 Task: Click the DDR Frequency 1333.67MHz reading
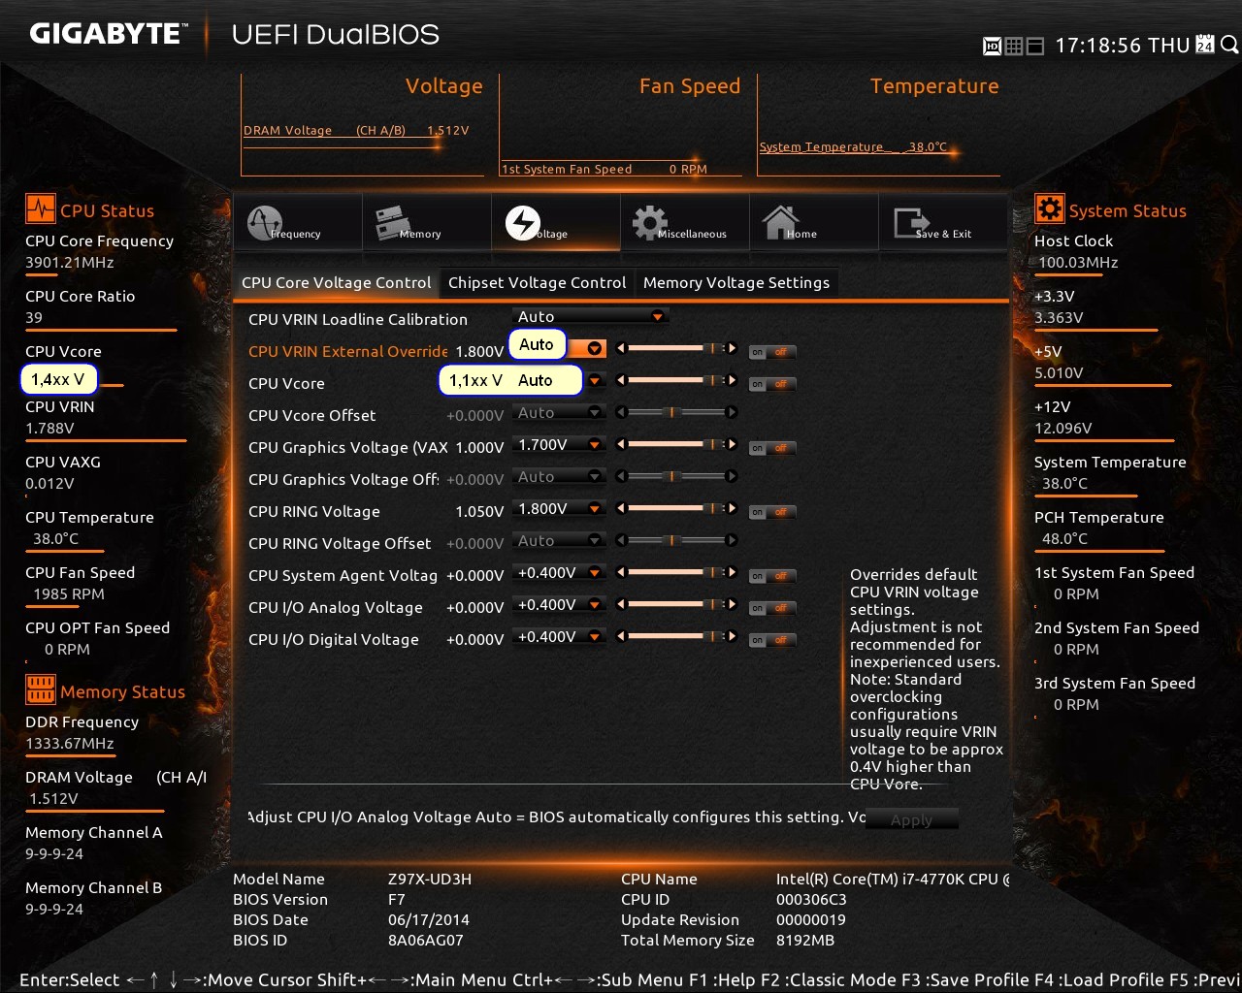point(70,743)
